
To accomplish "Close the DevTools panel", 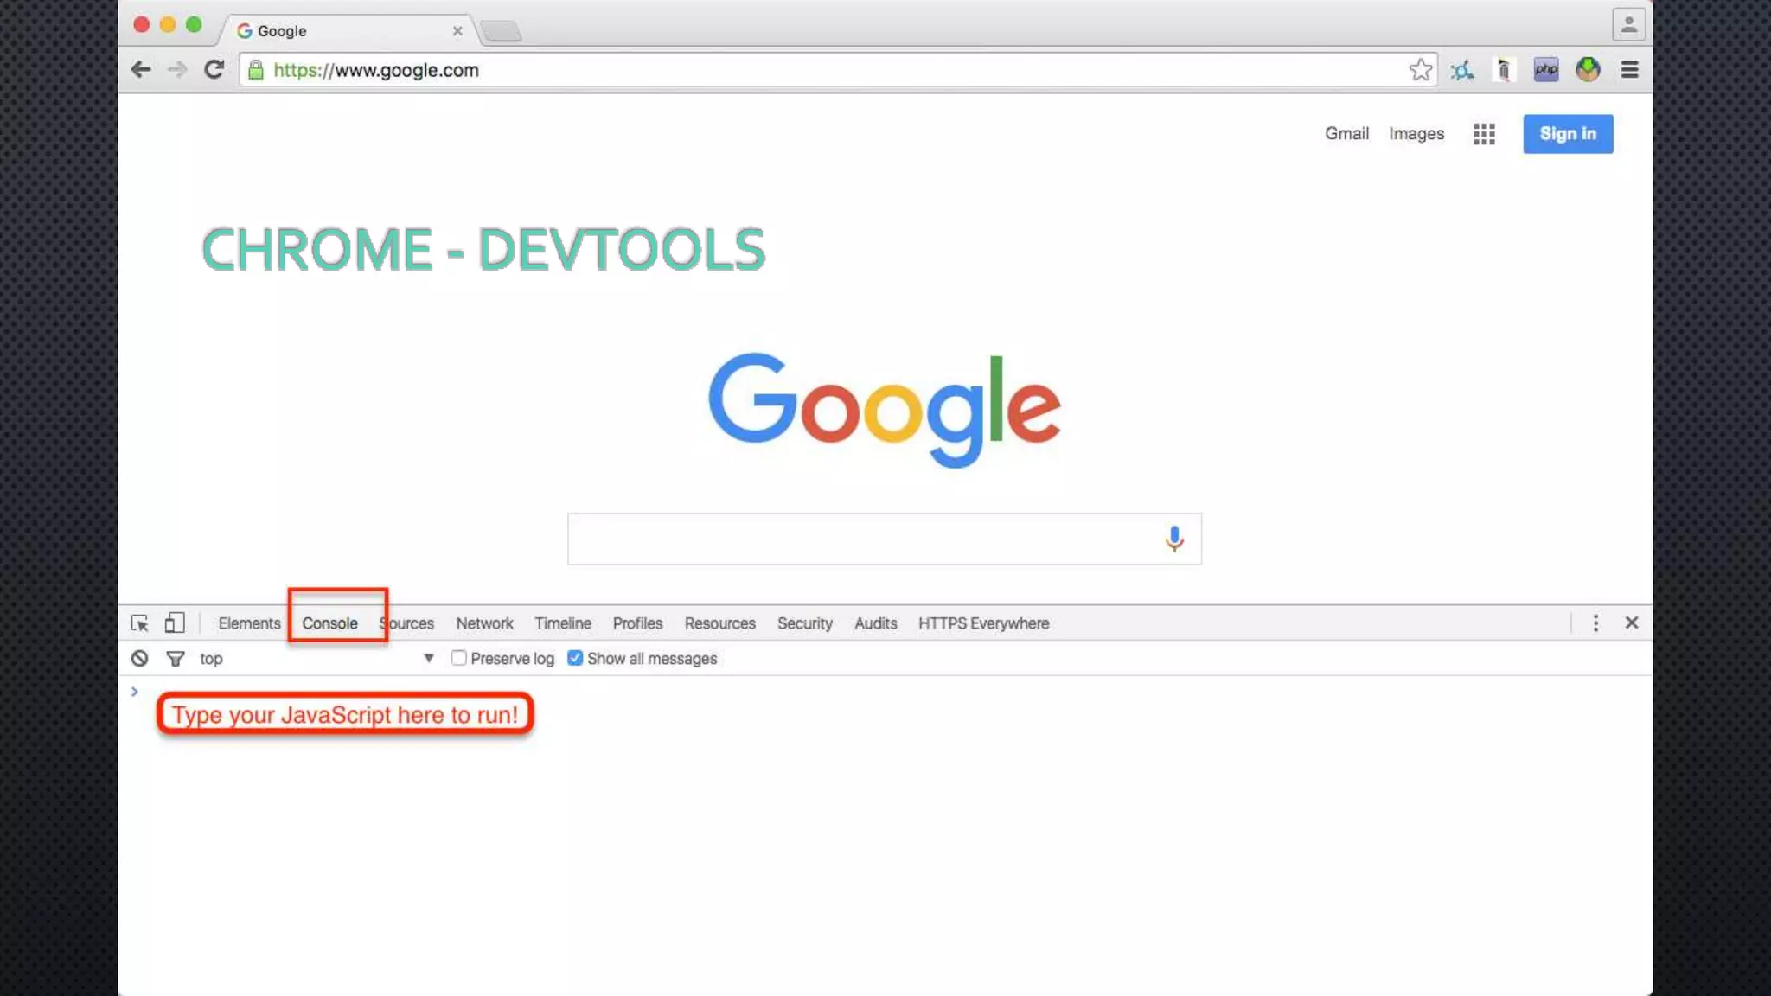I will click(1632, 622).
